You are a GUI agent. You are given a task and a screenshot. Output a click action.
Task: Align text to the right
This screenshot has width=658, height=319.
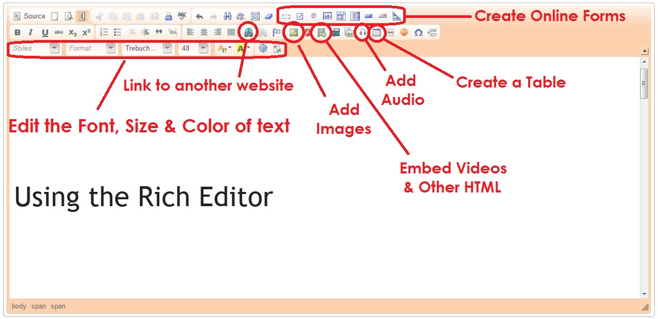pos(218,32)
